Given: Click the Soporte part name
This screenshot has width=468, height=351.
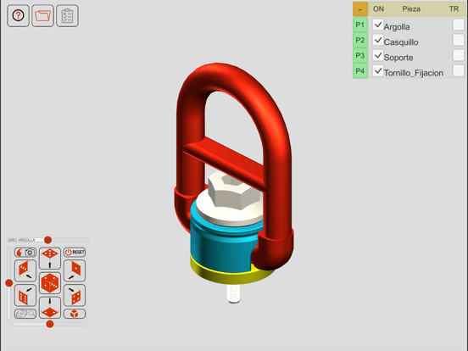Looking at the screenshot, I should point(398,58).
